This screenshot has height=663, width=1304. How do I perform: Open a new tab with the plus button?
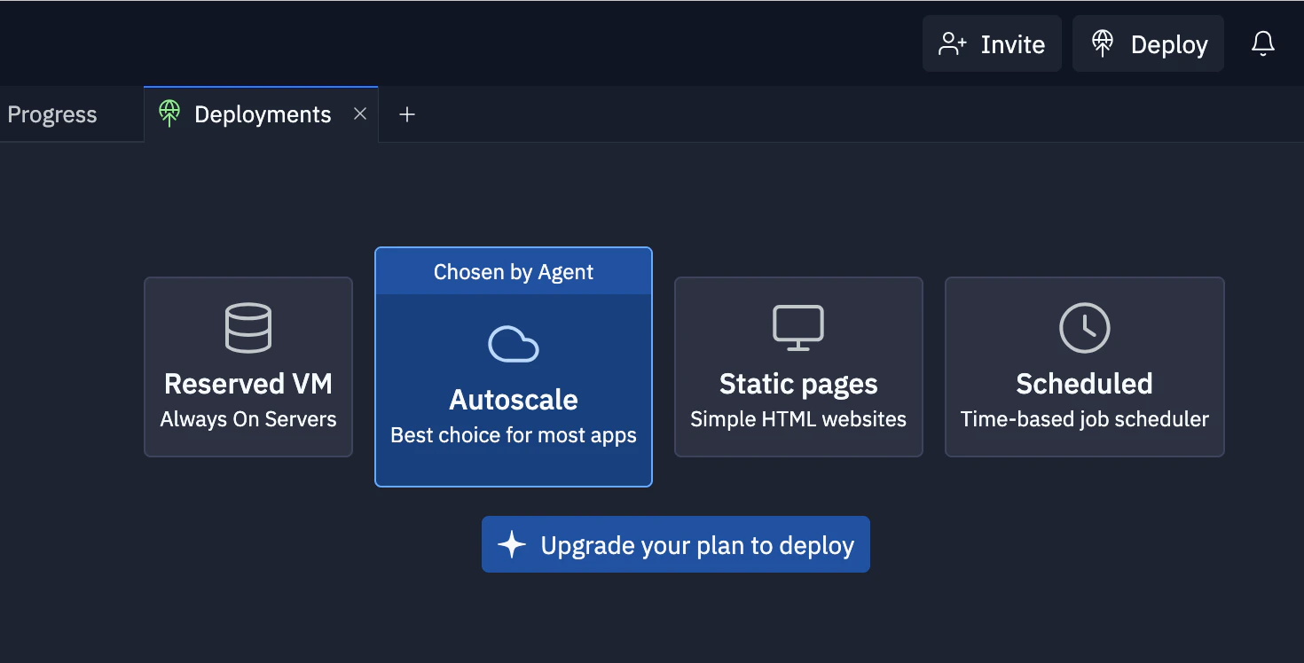click(407, 114)
